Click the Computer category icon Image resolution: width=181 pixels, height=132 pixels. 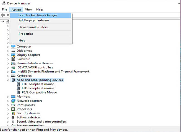(13, 47)
